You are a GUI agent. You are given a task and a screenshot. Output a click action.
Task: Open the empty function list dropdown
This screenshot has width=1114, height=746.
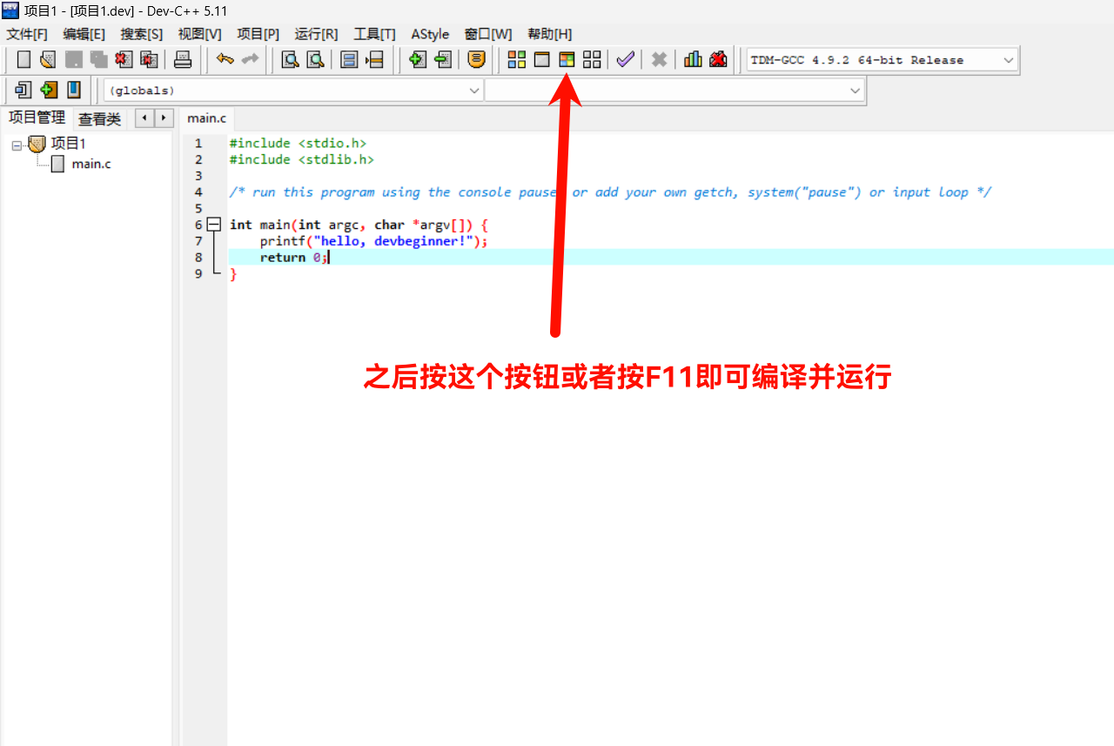pyautogui.click(x=674, y=91)
